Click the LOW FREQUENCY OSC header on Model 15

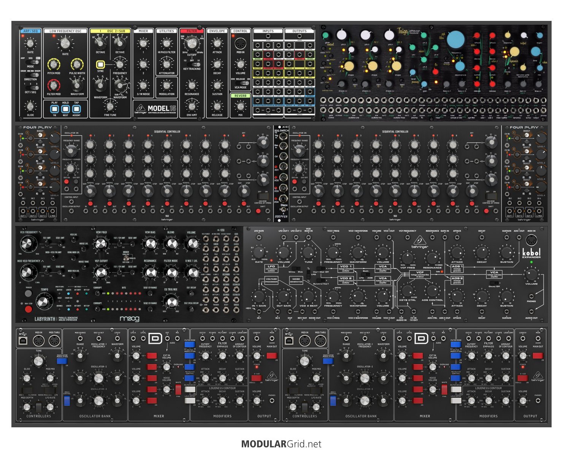tap(65, 31)
